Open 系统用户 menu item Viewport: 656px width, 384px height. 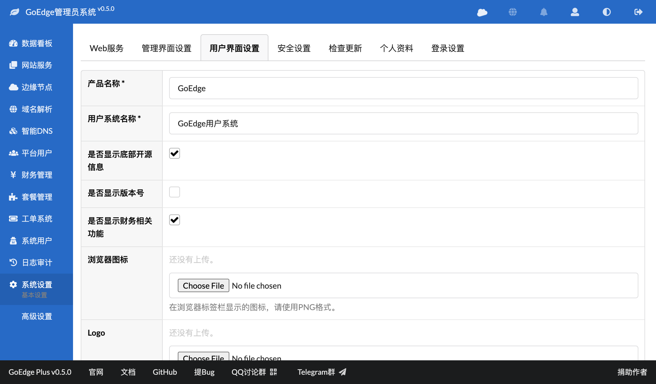(37, 241)
